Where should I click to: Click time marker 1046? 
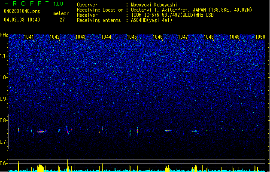click(158, 37)
